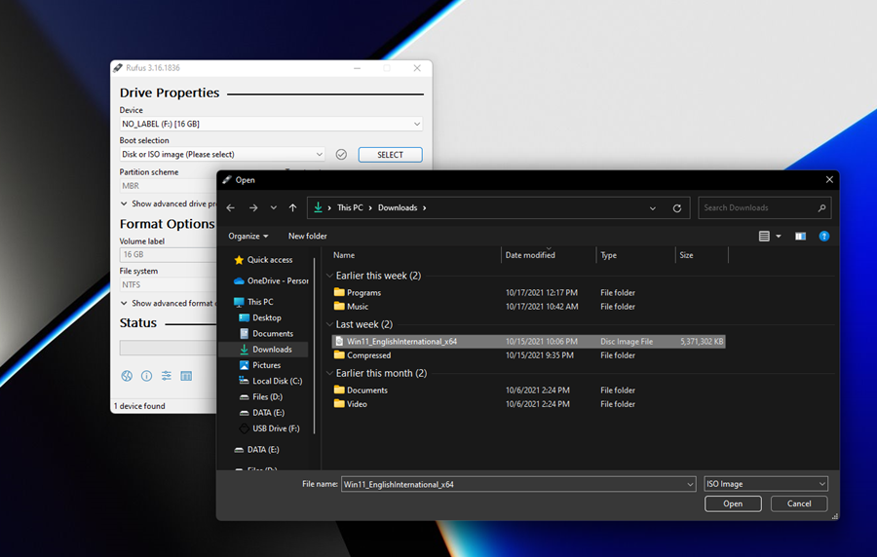Open the File name dropdown arrow
877x557 pixels.
tap(690, 485)
